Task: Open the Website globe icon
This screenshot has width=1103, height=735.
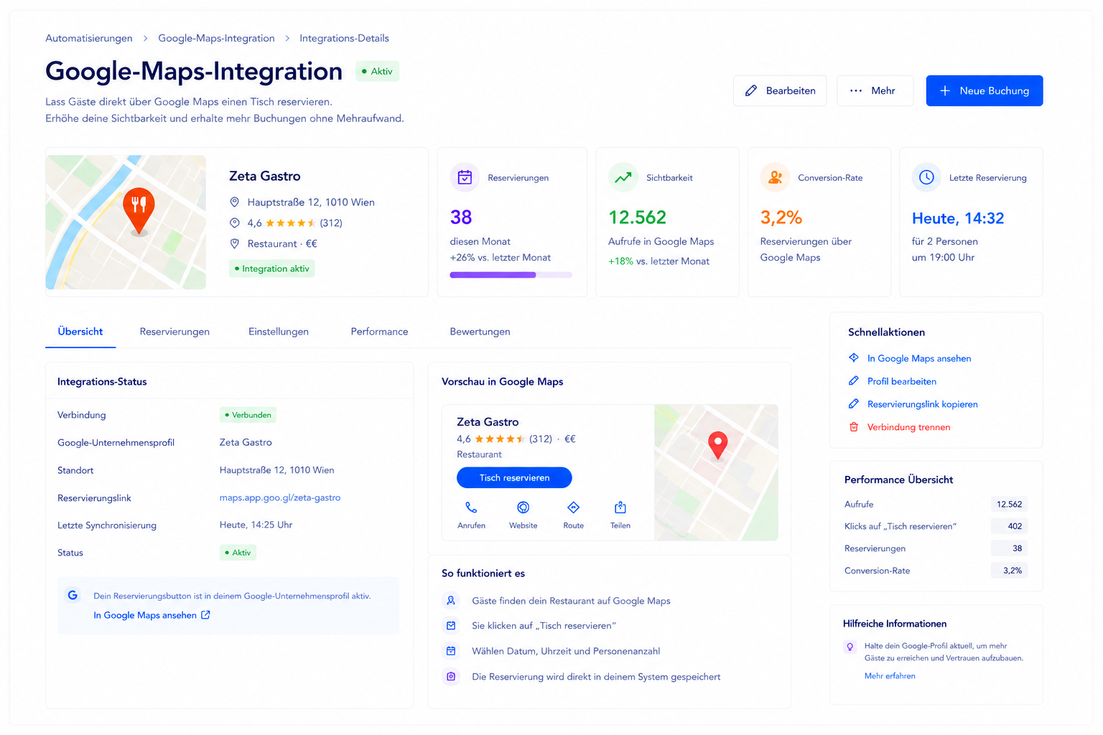Action: click(x=523, y=507)
